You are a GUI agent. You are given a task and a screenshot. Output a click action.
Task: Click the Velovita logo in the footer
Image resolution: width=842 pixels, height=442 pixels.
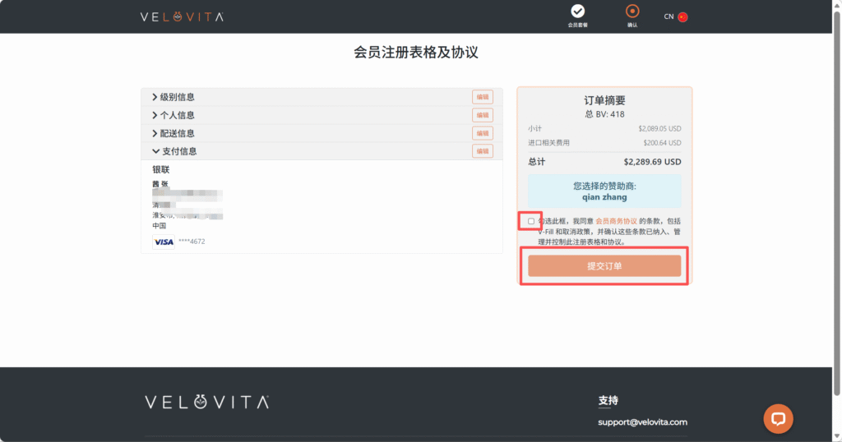(x=206, y=402)
